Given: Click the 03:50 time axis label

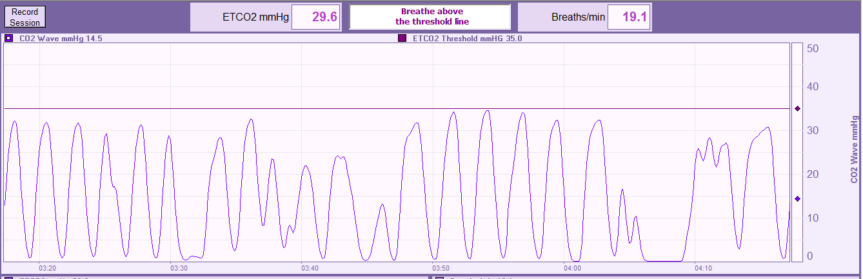Looking at the screenshot, I should 441,268.
